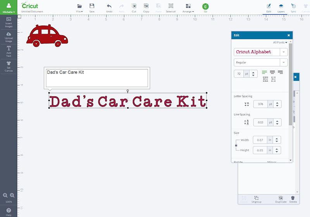
Task: Open the Set Canvas option
Action: tap(9, 67)
